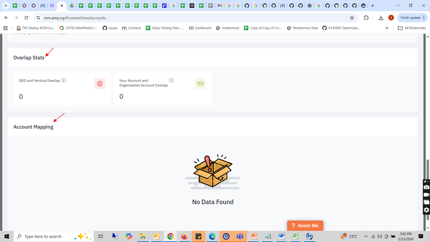
Task: Reload the current page
Action: pyautogui.click(x=26, y=18)
